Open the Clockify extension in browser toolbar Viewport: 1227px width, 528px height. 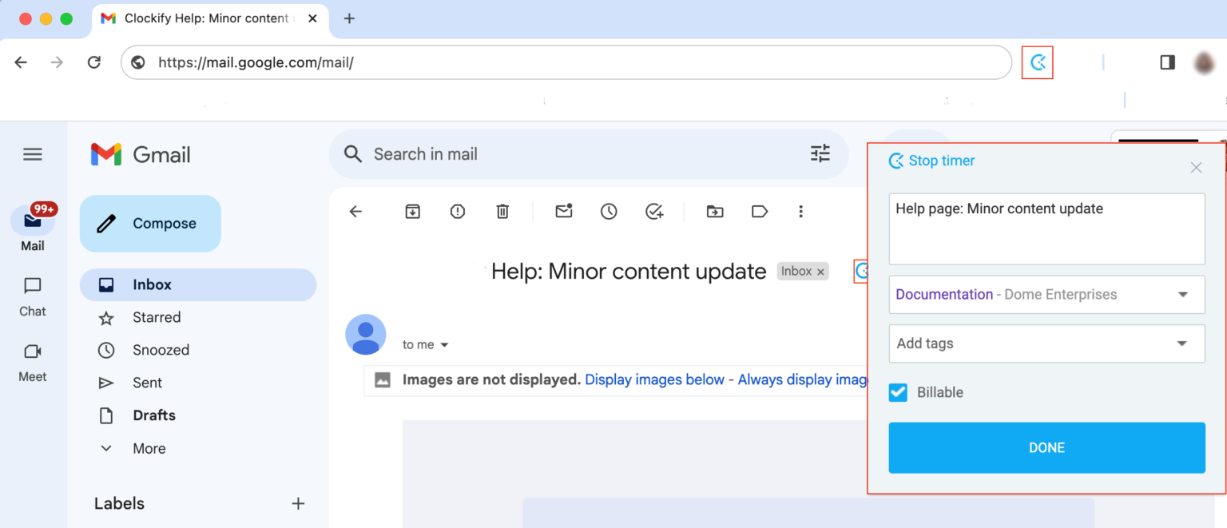click(1037, 62)
